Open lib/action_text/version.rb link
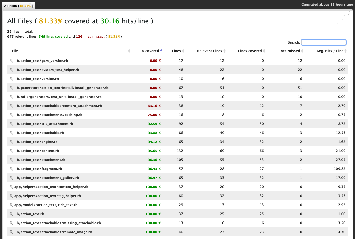Viewport: 355px width, 239px height. (x=37, y=79)
